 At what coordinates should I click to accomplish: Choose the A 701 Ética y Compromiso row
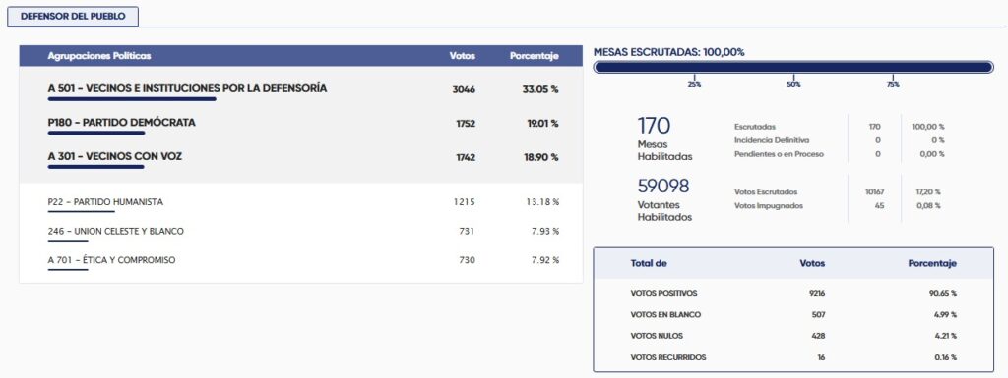(x=301, y=261)
